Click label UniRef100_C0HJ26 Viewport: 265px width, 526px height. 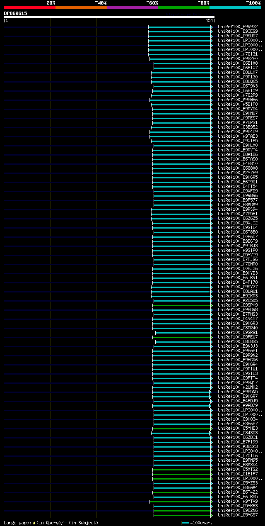[x=238, y=268]
